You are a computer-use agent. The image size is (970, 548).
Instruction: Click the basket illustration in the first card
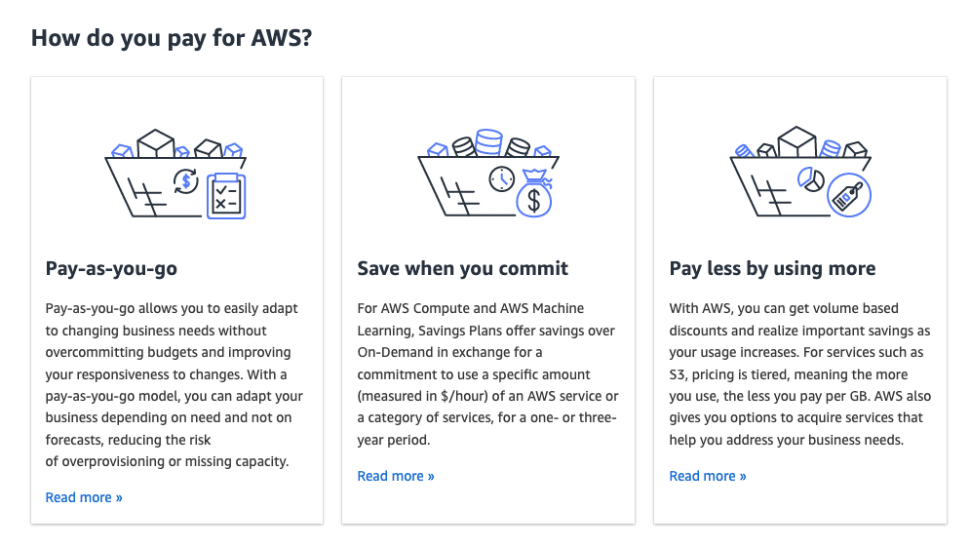click(x=175, y=174)
